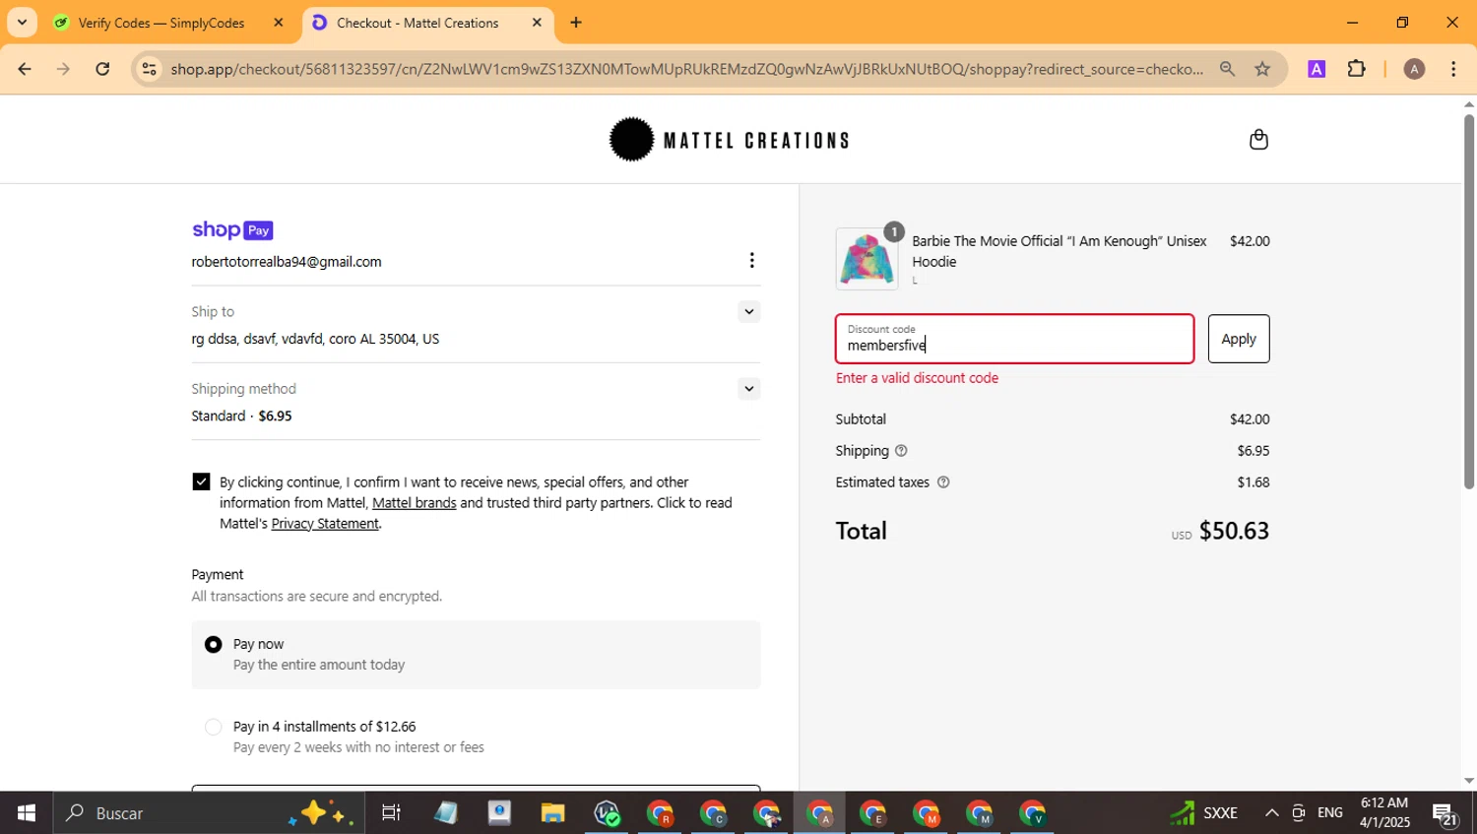Open the Chrome taskbar icon labeled V

point(1032,813)
